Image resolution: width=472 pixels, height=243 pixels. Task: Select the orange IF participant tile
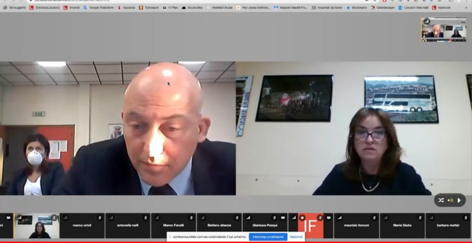tap(311, 226)
